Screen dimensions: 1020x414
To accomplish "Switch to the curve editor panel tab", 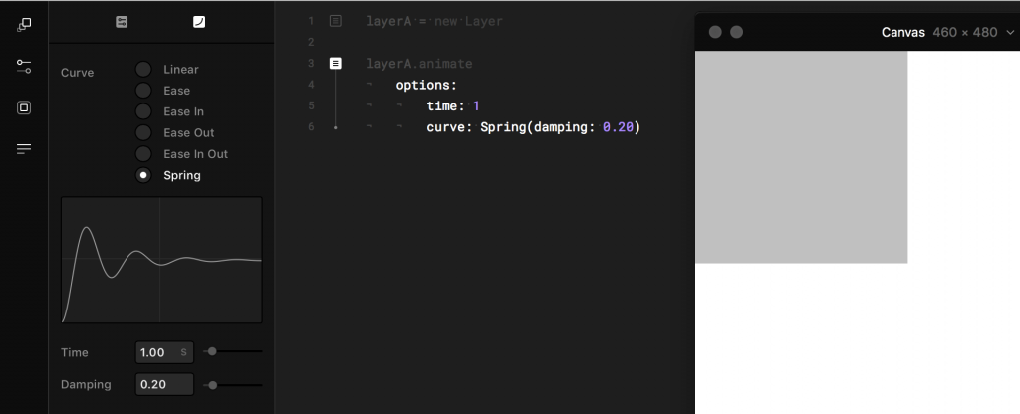I will tap(199, 22).
